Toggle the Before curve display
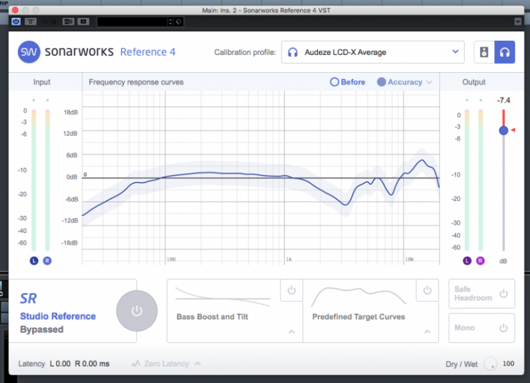The image size is (530, 383). [x=347, y=82]
